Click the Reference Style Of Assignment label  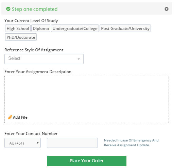pyautogui.click(x=34, y=50)
